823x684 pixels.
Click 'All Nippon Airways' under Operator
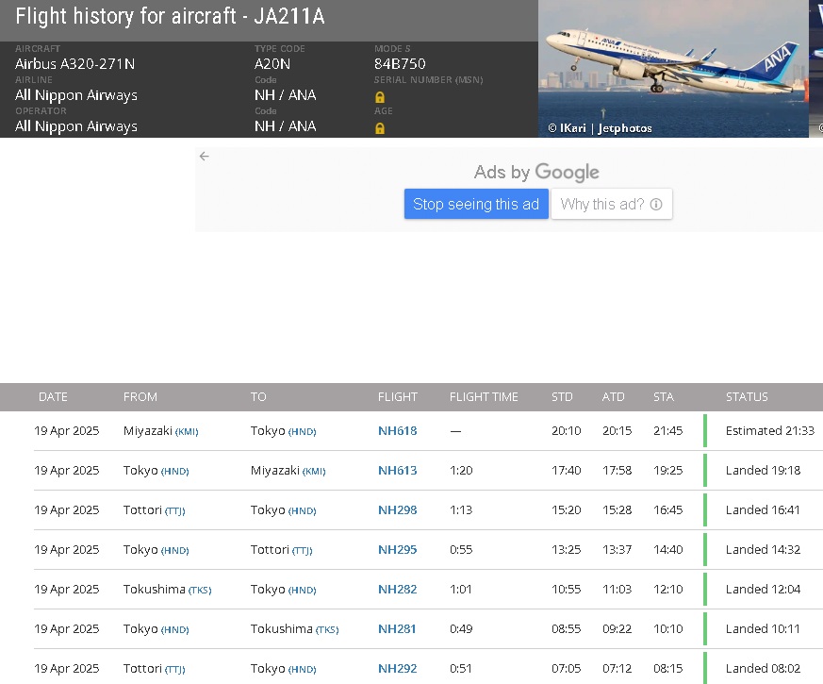click(76, 126)
